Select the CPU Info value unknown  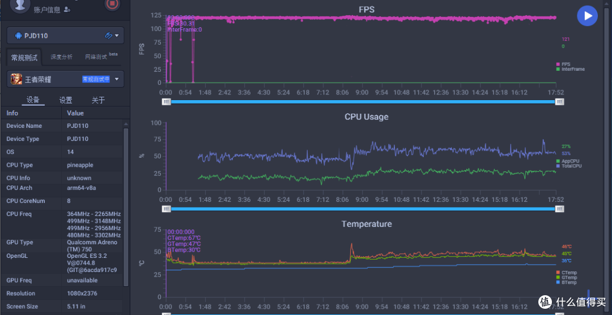click(x=79, y=178)
